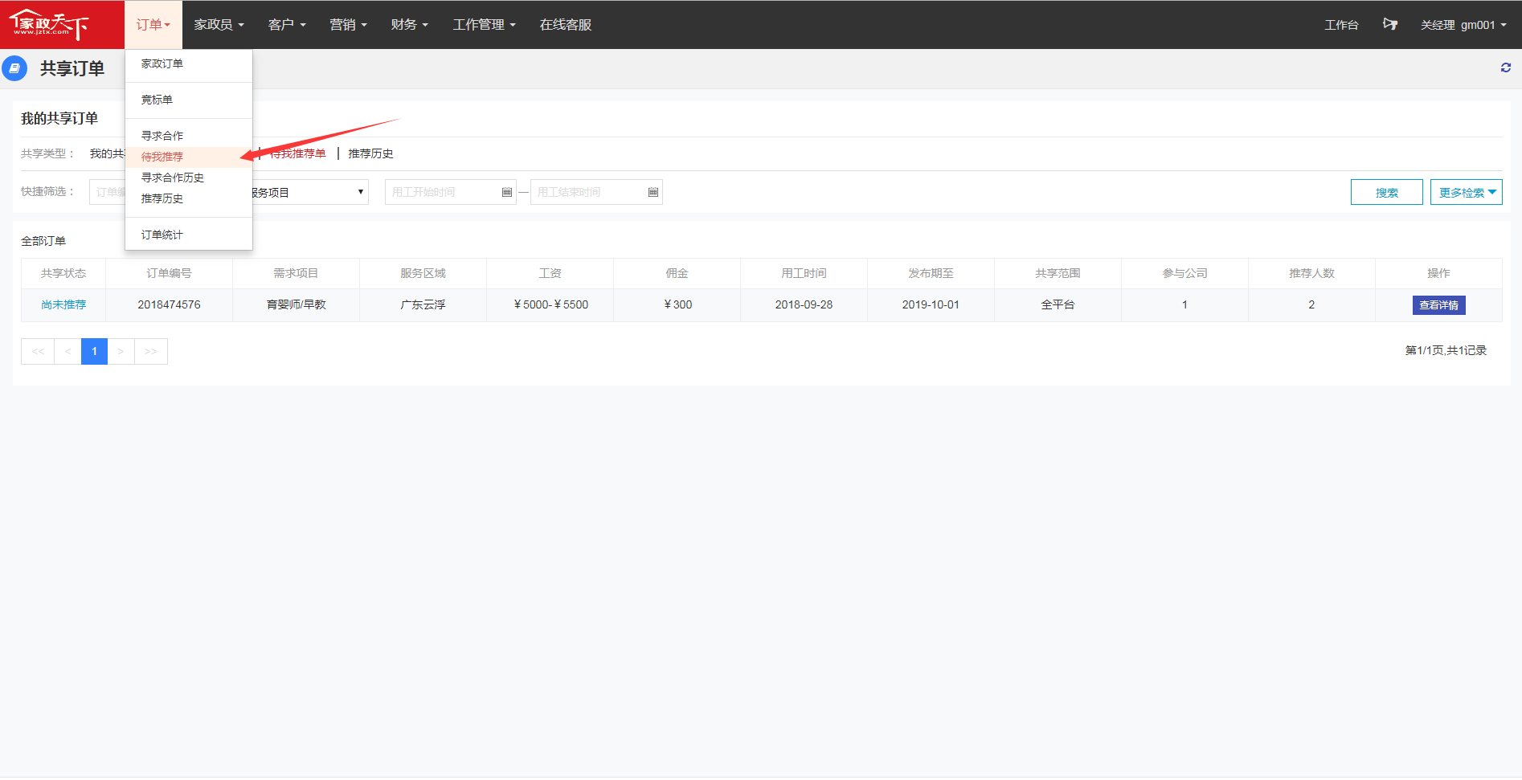Click 查看详情 for order 2018474576
The height and width of the screenshot is (780, 1522).
point(1438,305)
